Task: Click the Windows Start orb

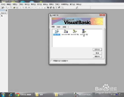Action: click(3, 95)
